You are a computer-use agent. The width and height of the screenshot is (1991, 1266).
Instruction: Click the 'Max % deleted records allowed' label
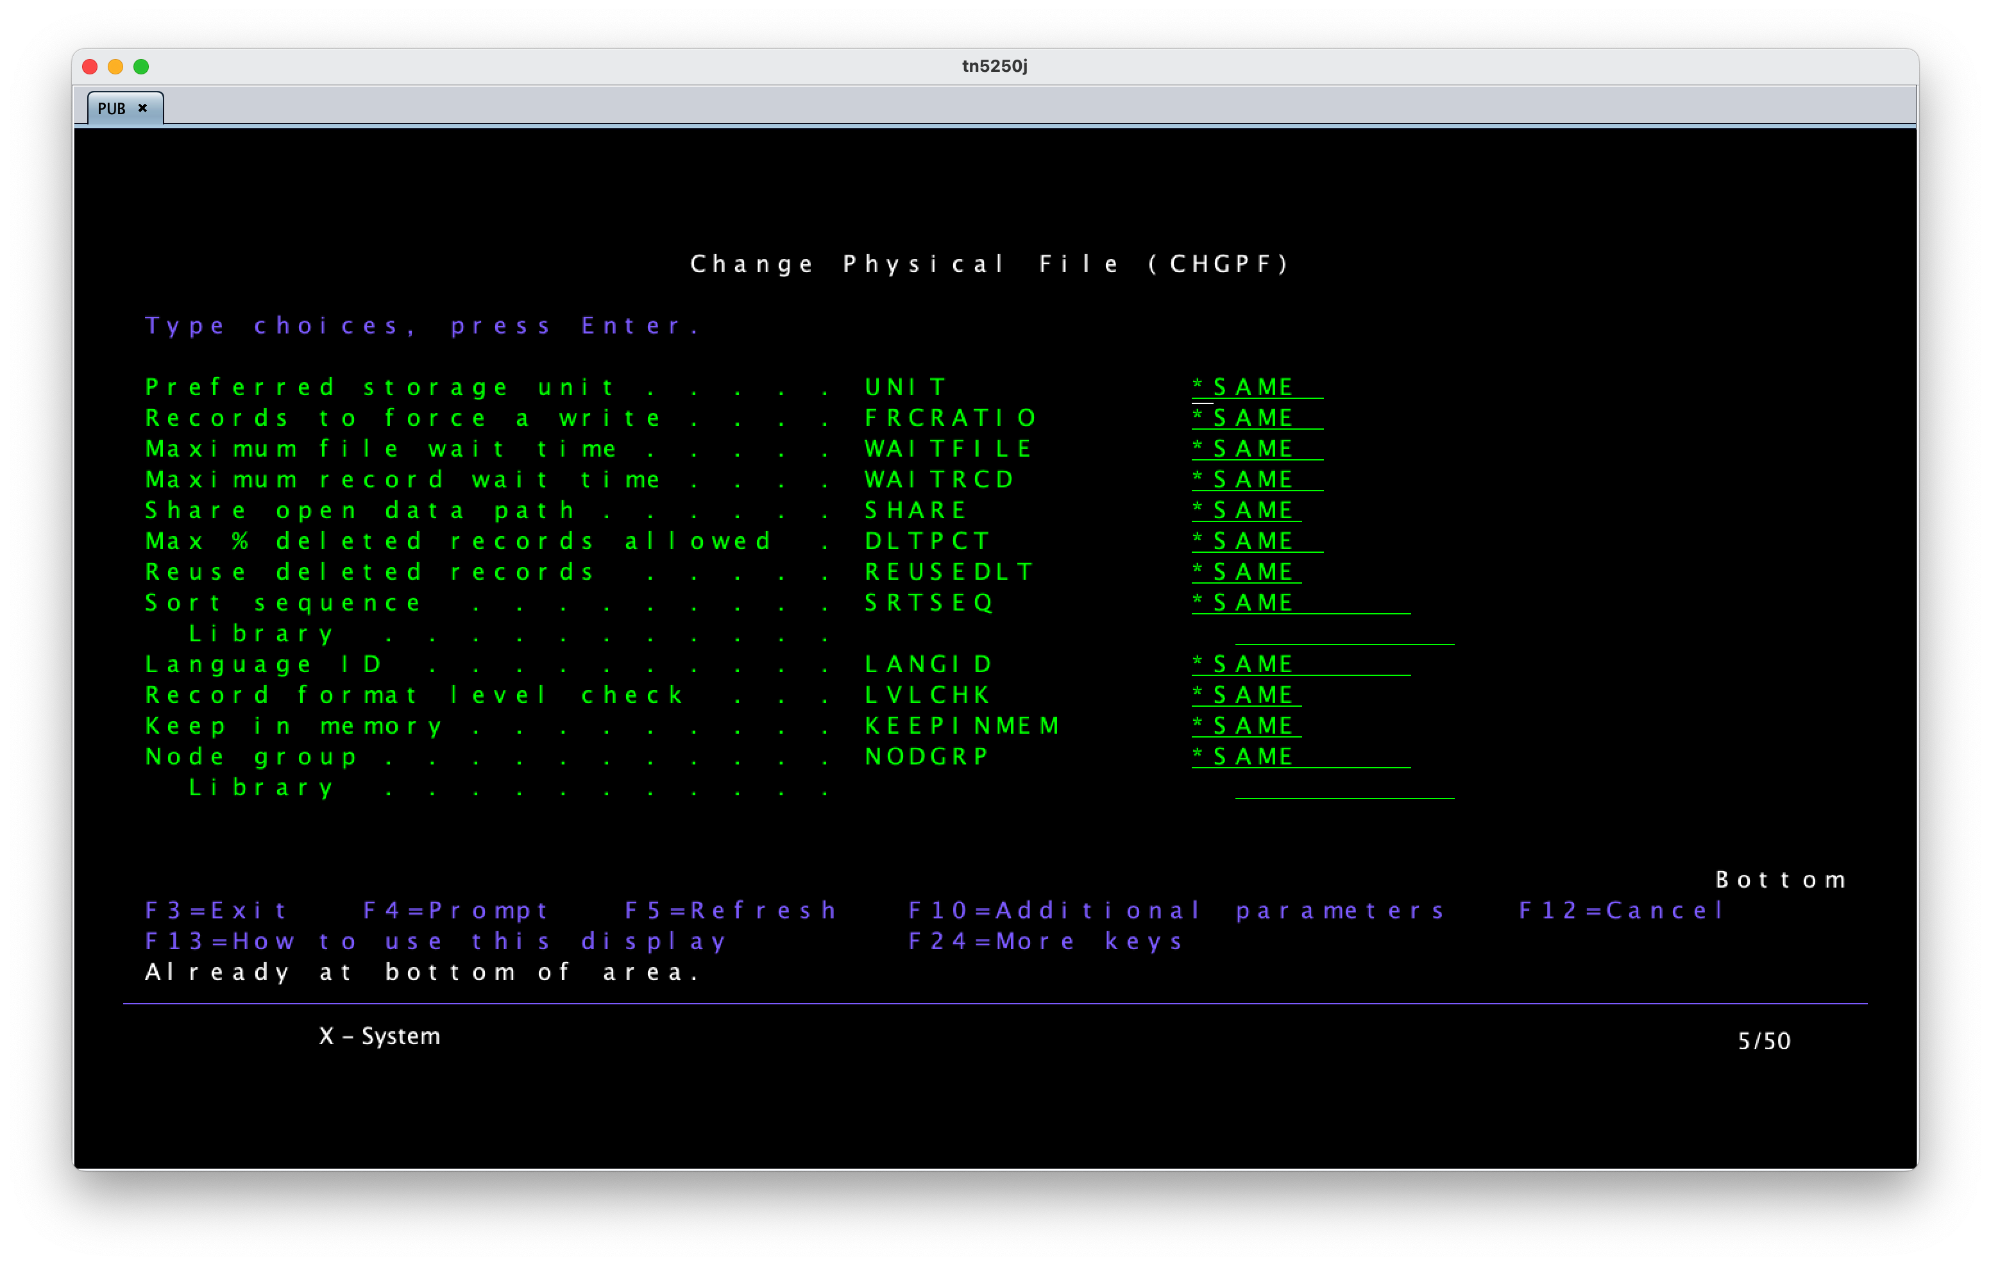click(x=457, y=541)
